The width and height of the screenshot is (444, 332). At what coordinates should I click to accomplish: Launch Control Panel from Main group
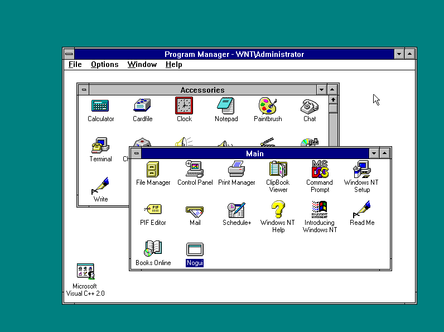[195, 170]
